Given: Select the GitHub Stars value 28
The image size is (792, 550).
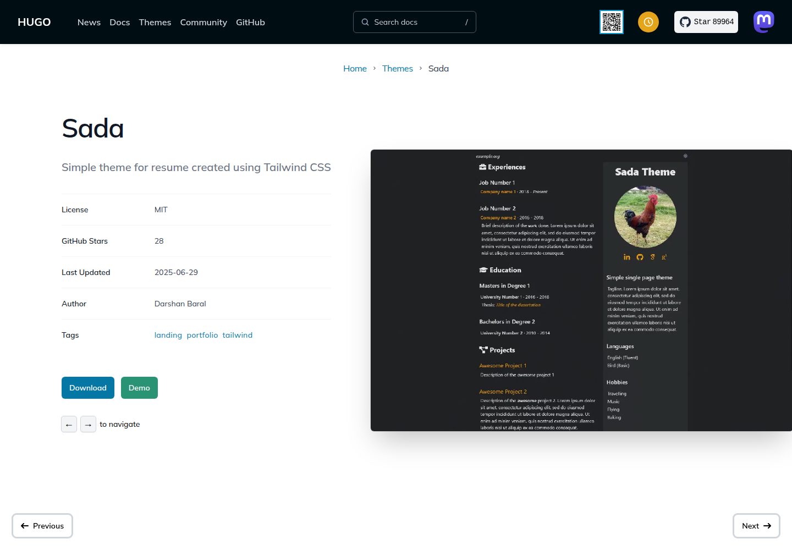Looking at the screenshot, I should pos(159,241).
